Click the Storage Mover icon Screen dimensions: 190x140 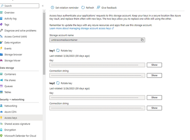[1, 60]
